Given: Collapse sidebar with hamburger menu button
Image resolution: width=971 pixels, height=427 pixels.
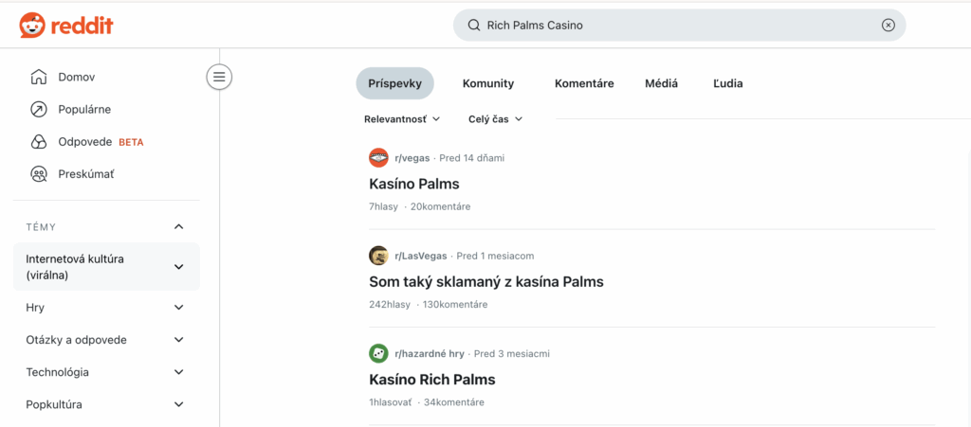Looking at the screenshot, I should pos(219,77).
